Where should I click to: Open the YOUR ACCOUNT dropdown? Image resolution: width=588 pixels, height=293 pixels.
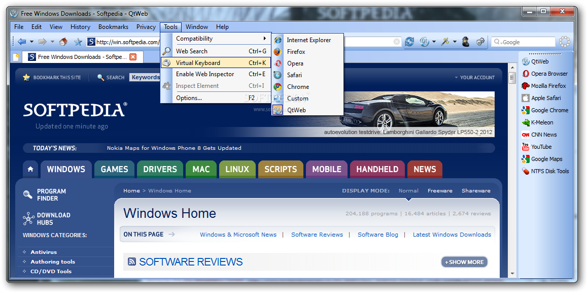[475, 78]
